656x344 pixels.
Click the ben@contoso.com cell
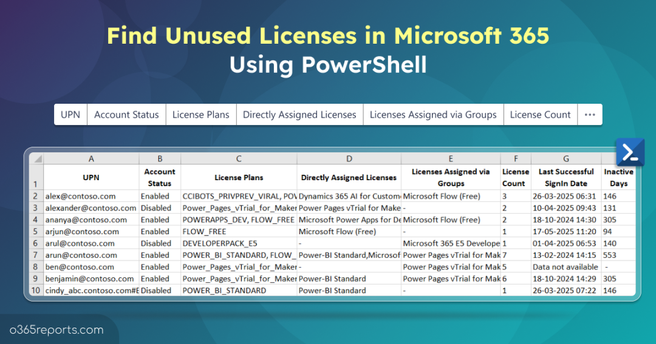(x=91, y=267)
